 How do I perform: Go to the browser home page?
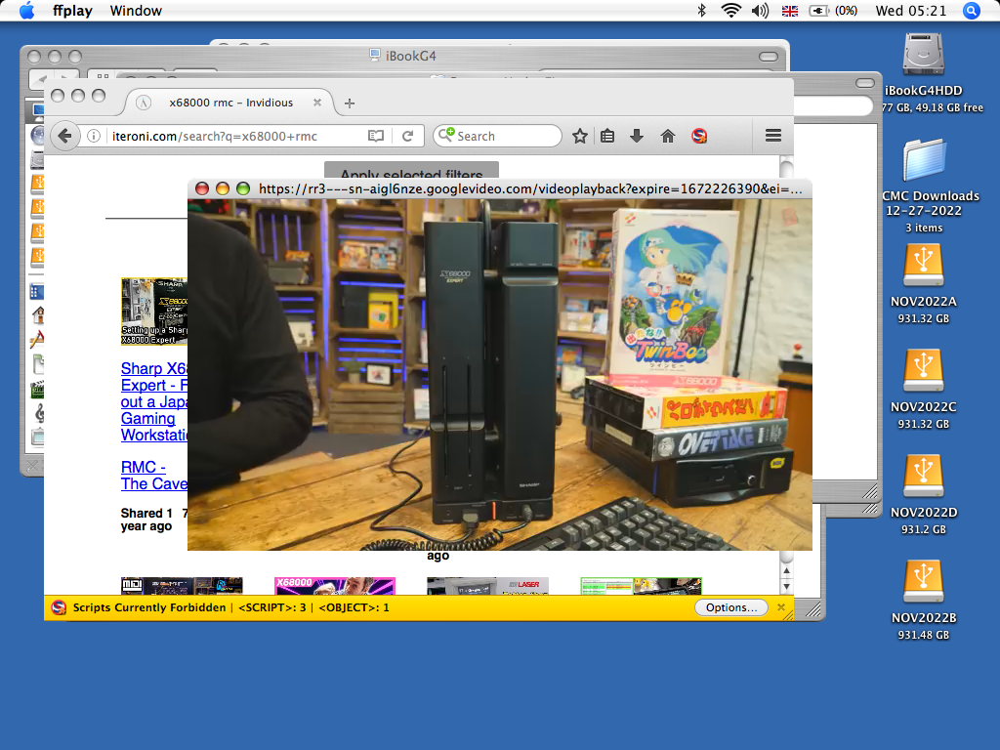tap(668, 136)
